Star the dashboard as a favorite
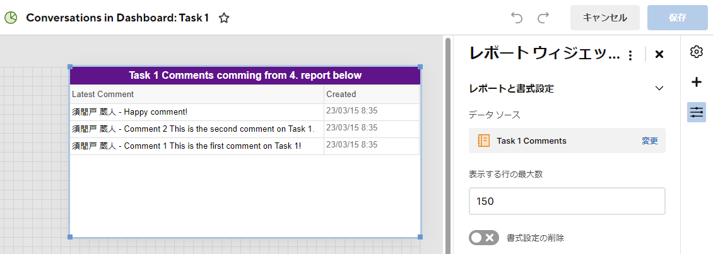Viewport: 713px width, 254px height. 224,18
